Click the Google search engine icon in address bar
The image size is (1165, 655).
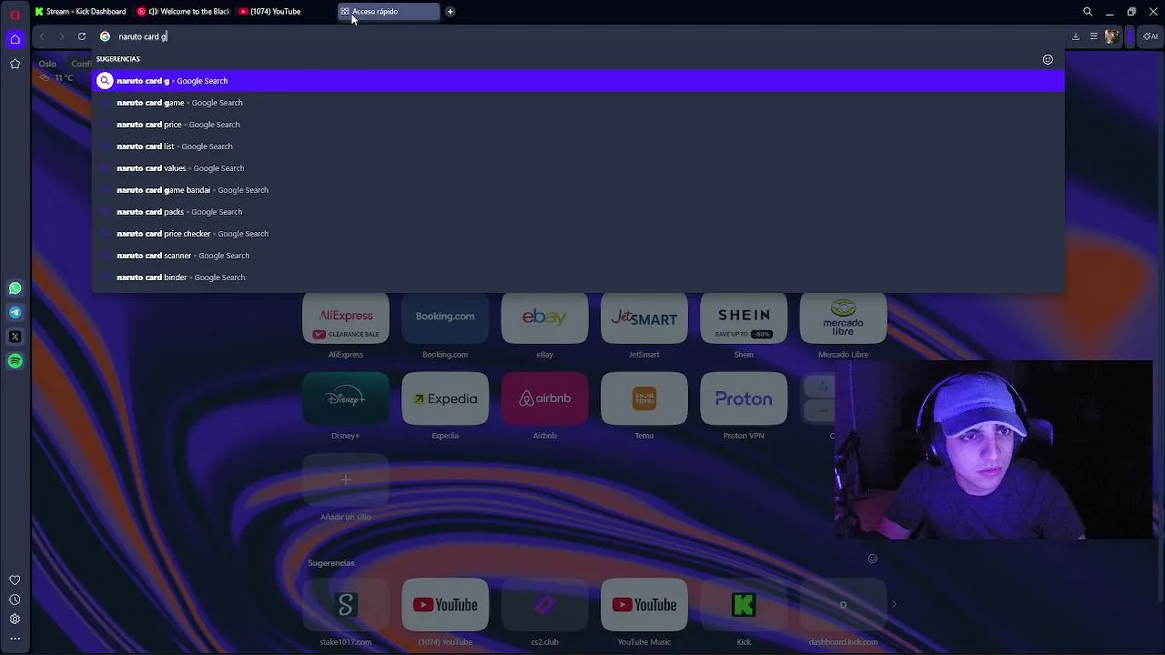tap(105, 36)
